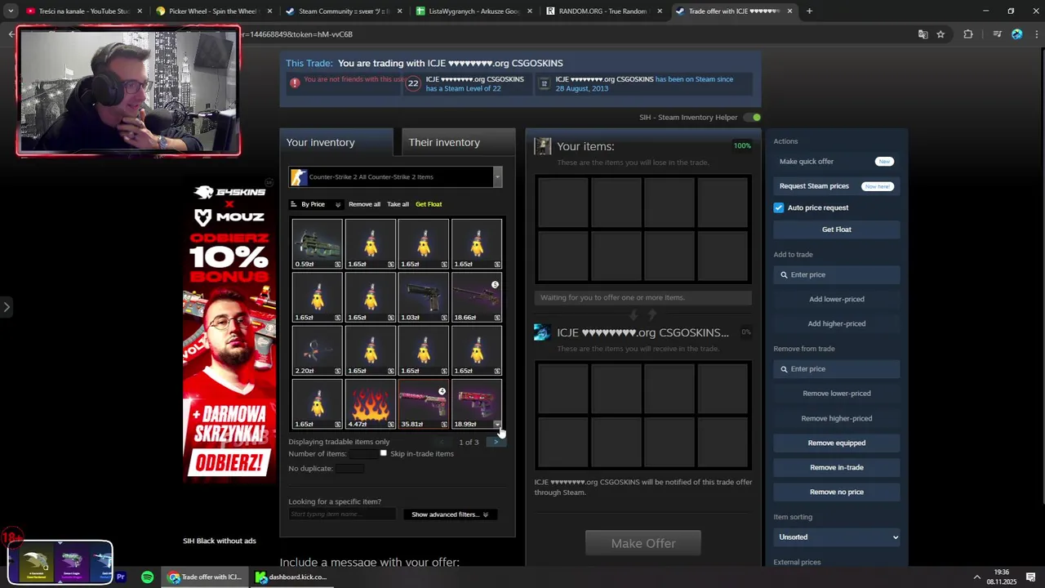Click Remove in-trade button

click(837, 467)
